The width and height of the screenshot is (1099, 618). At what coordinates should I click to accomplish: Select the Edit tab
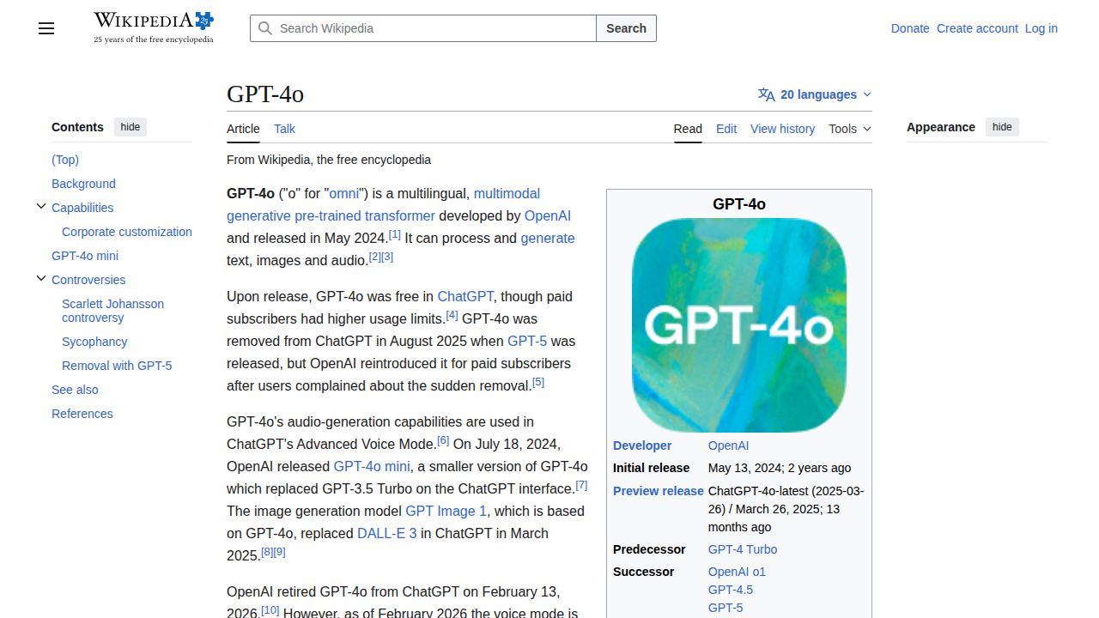[726, 129]
